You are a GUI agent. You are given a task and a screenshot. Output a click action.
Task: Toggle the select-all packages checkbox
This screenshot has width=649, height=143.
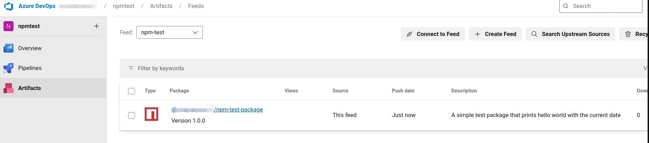132,91
